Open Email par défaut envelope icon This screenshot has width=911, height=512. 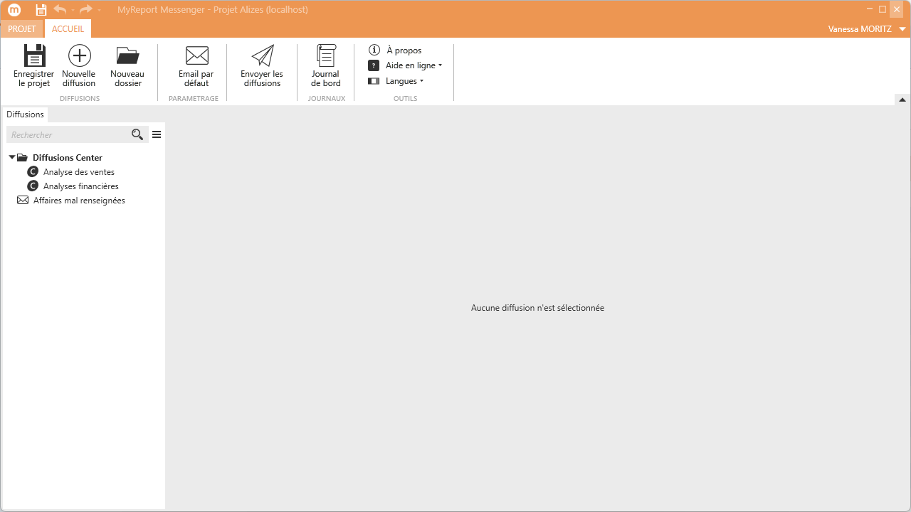pyautogui.click(x=196, y=56)
